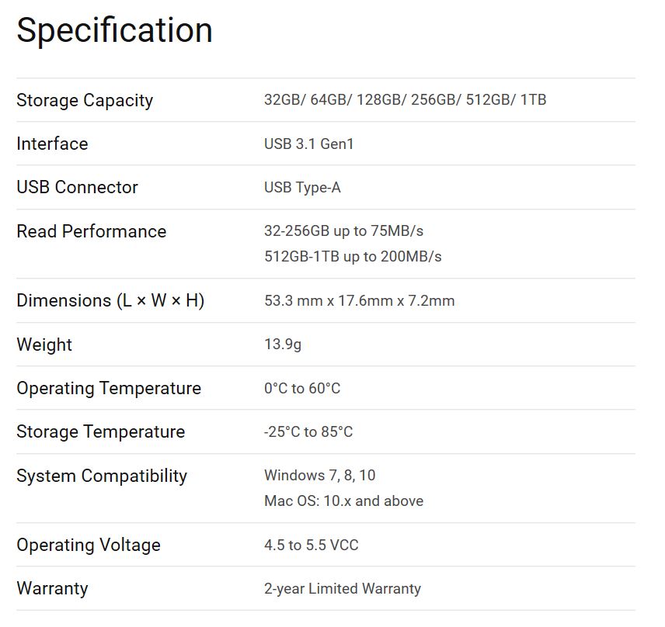The width and height of the screenshot is (665, 627).
Task: Select the 53.3 mm x 17.6mm dimensions value
Action: (359, 300)
